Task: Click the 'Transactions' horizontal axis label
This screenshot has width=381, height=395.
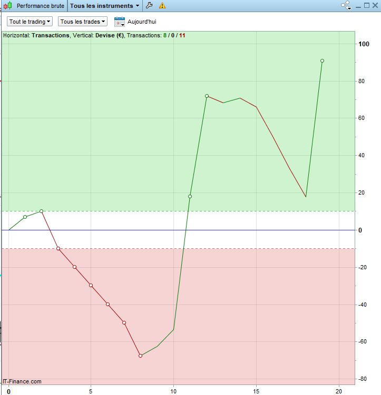Action: tap(51, 36)
